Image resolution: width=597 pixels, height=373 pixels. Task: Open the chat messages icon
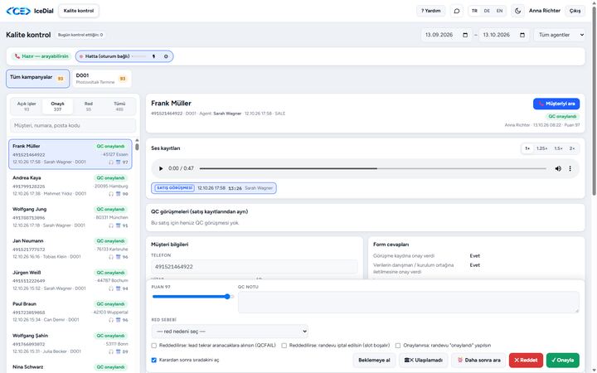tap(457, 11)
